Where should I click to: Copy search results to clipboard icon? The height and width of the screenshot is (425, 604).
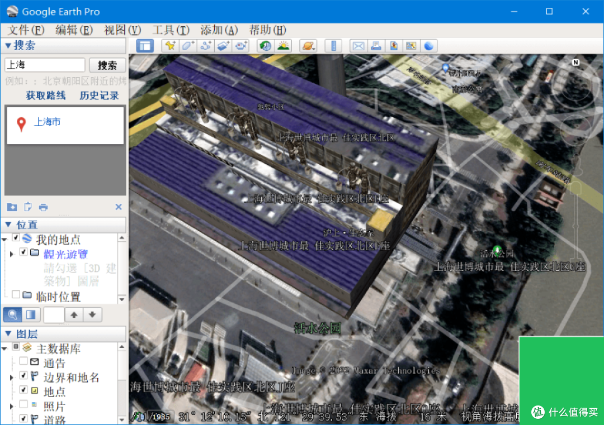28,207
